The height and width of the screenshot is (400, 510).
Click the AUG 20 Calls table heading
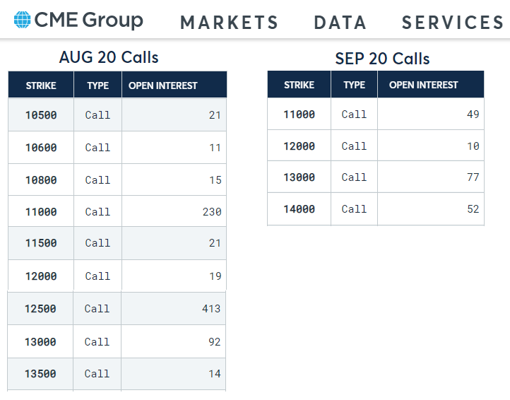click(109, 57)
